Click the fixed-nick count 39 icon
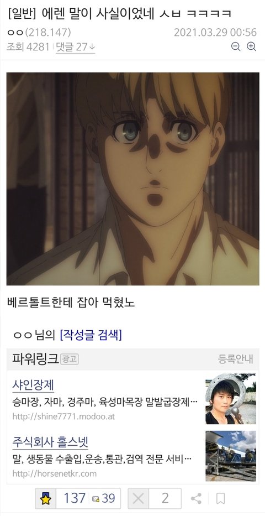 coord(96,499)
